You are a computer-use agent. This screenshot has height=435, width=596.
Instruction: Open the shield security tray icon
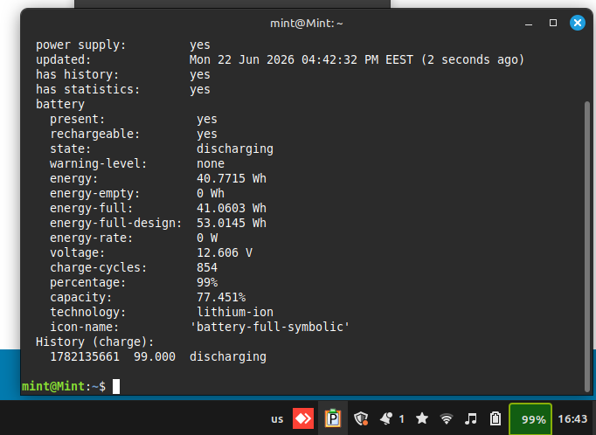[361, 418]
